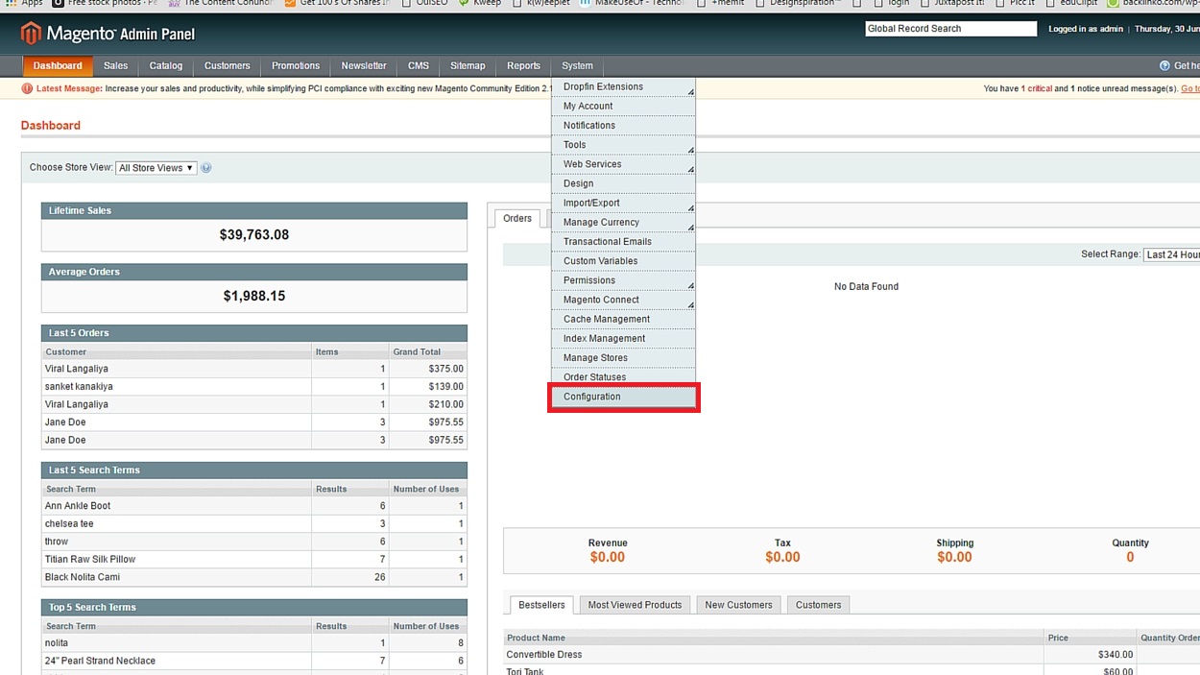Open the CMS menu
Viewport: 1200px width, 675px height.
[x=419, y=66]
